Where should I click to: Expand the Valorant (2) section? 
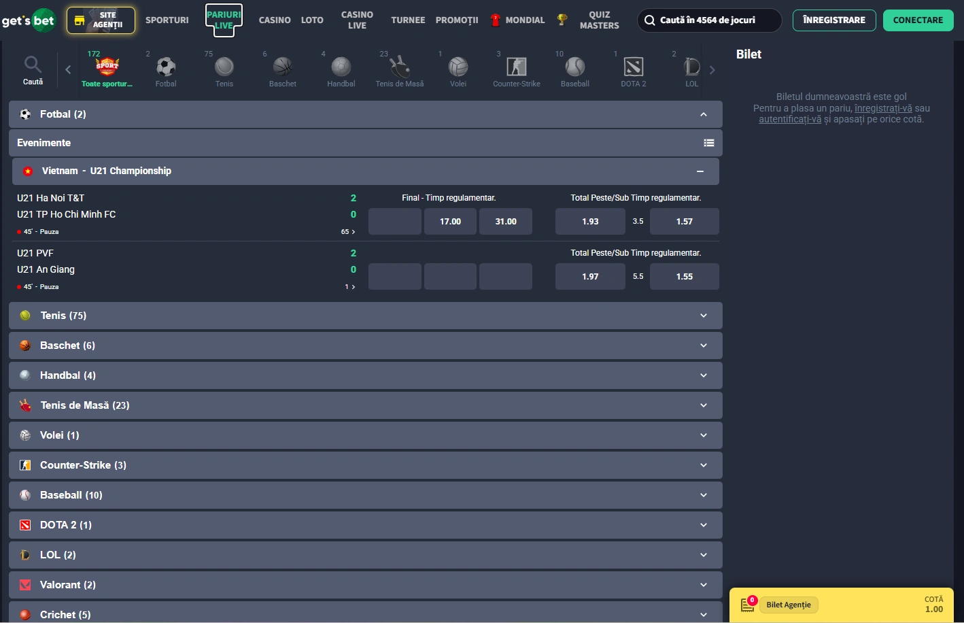click(x=366, y=585)
